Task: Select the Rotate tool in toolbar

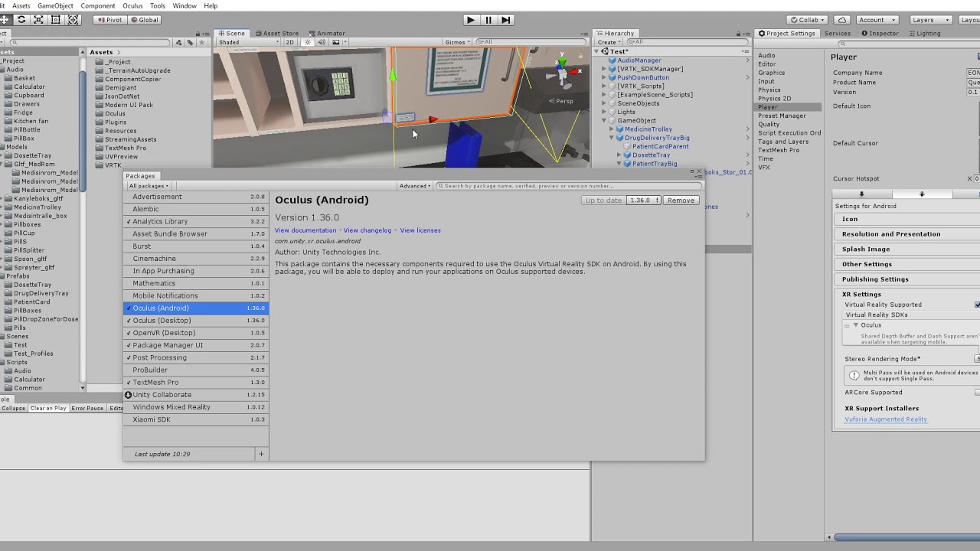Action: pyautogui.click(x=21, y=20)
